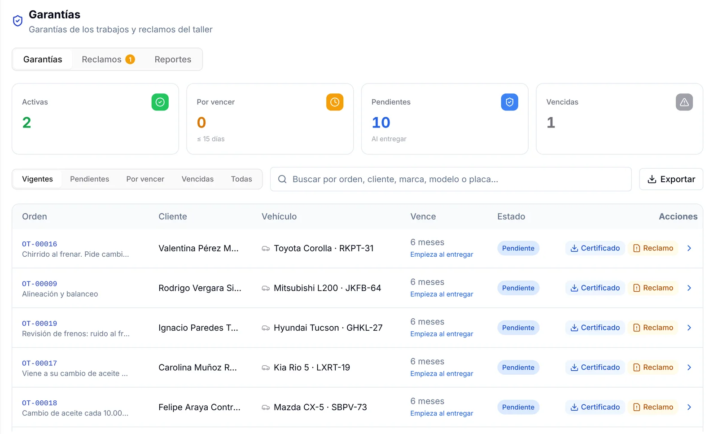Open OT-00017 details via right chevron
This screenshot has height=434, width=718.
coord(689,368)
